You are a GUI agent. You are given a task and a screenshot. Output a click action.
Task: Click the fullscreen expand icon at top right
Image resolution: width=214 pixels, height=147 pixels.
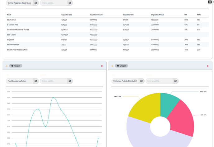(x=210, y=2)
